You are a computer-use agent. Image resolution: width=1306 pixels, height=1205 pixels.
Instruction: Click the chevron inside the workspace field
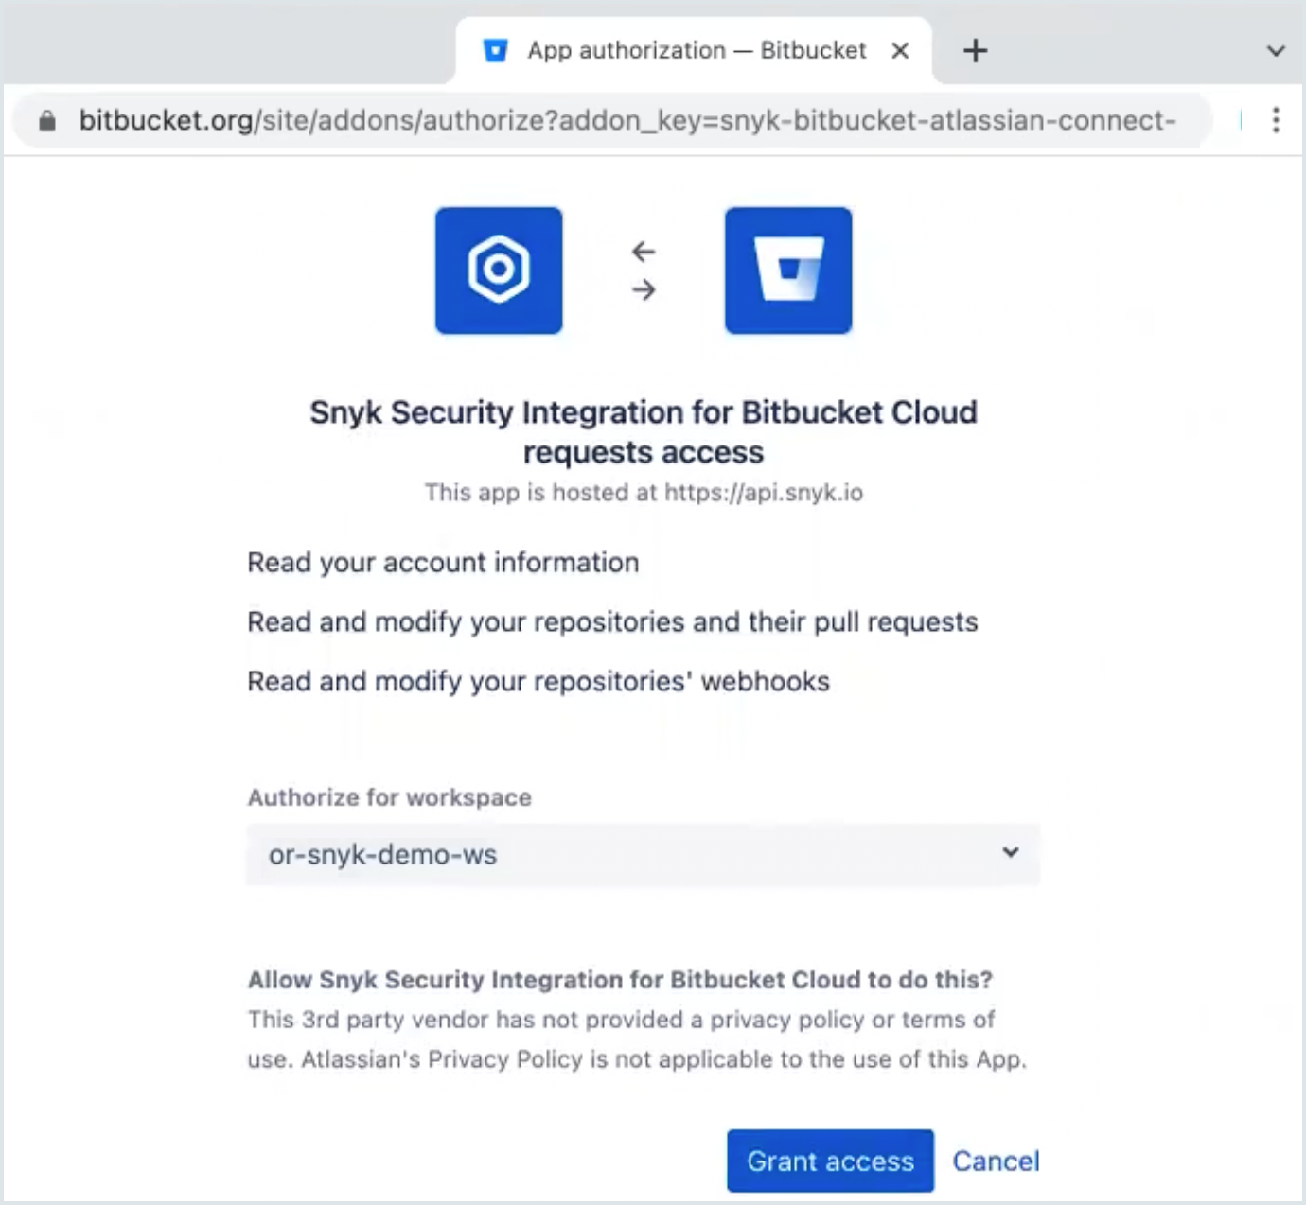click(1011, 853)
